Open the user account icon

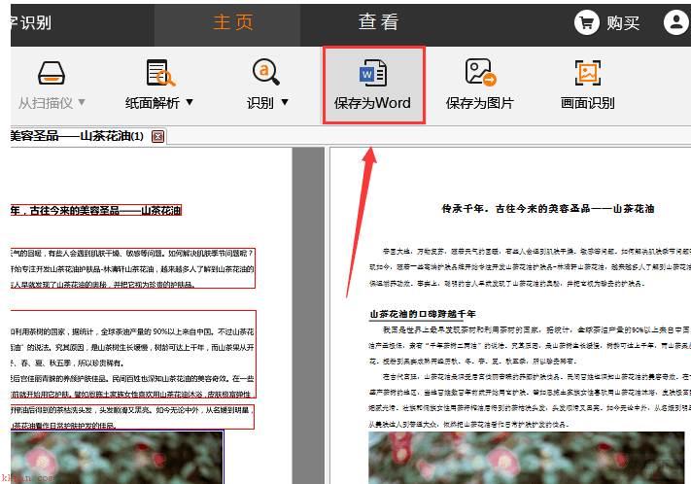pyautogui.click(x=676, y=22)
